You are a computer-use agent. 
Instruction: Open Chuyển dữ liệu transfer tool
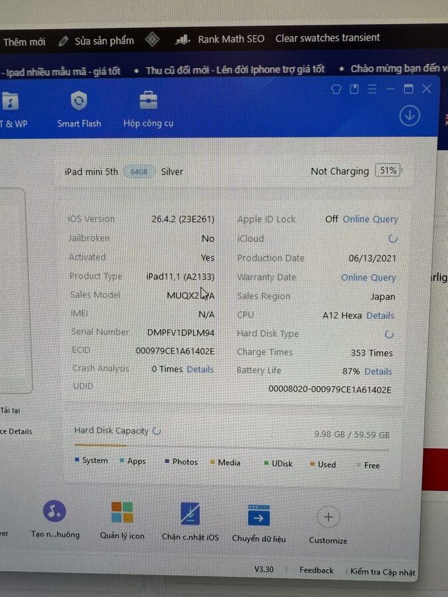click(x=259, y=523)
